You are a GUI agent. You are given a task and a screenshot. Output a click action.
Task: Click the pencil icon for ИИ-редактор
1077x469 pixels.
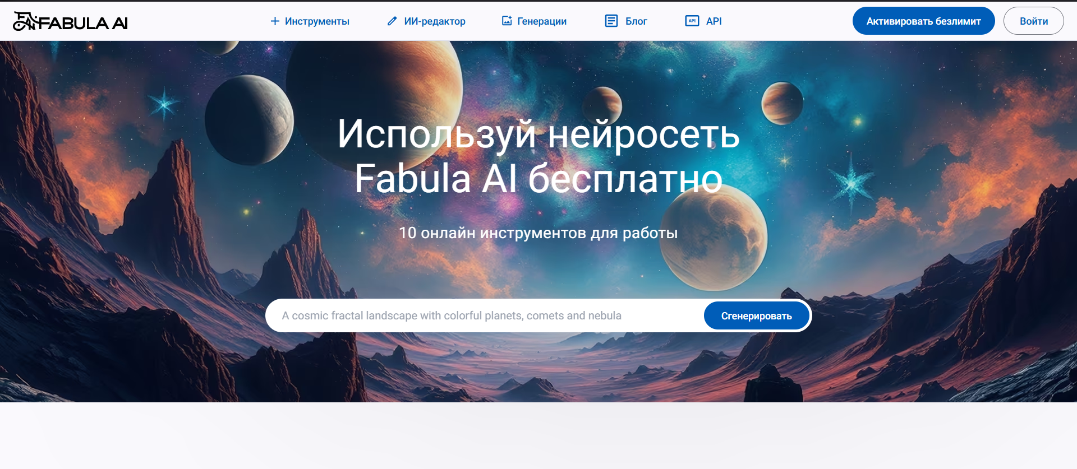tap(392, 21)
